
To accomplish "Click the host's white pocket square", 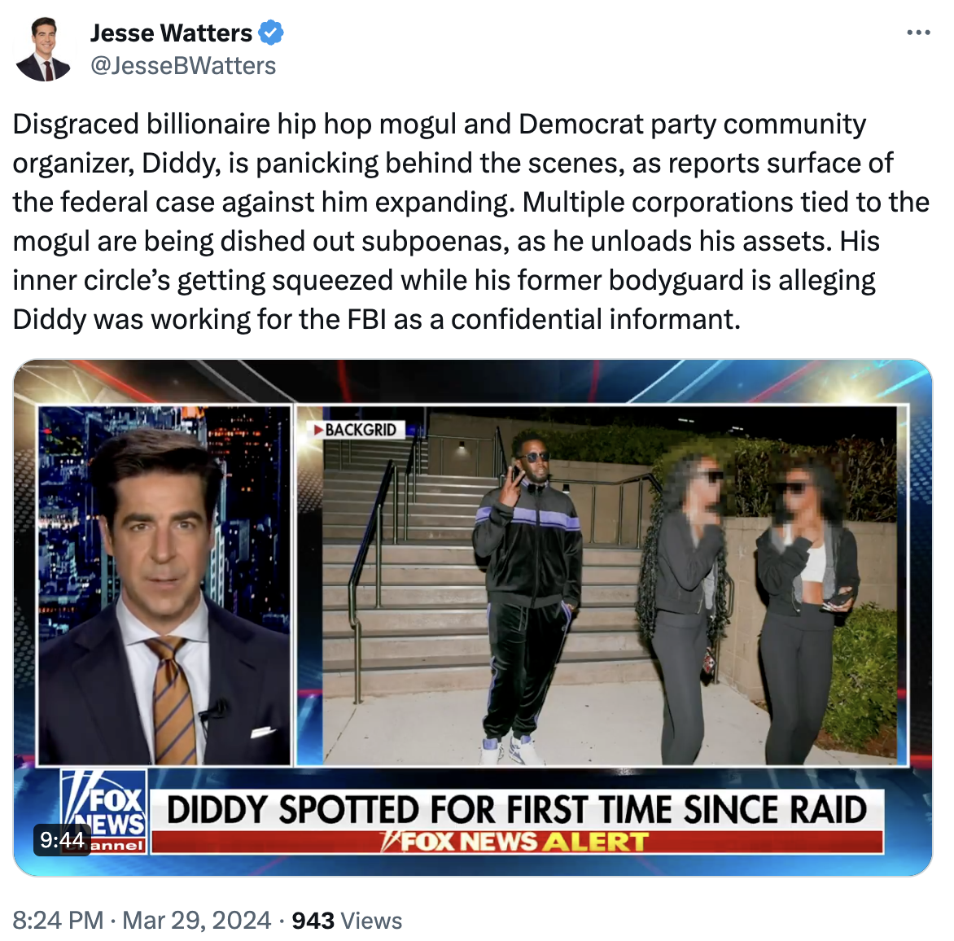I will (x=262, y=732).
